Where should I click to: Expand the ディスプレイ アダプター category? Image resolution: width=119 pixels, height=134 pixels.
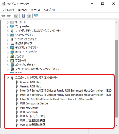[8, 48]
